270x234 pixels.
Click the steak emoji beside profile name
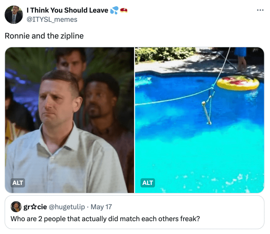coord(124,10)
